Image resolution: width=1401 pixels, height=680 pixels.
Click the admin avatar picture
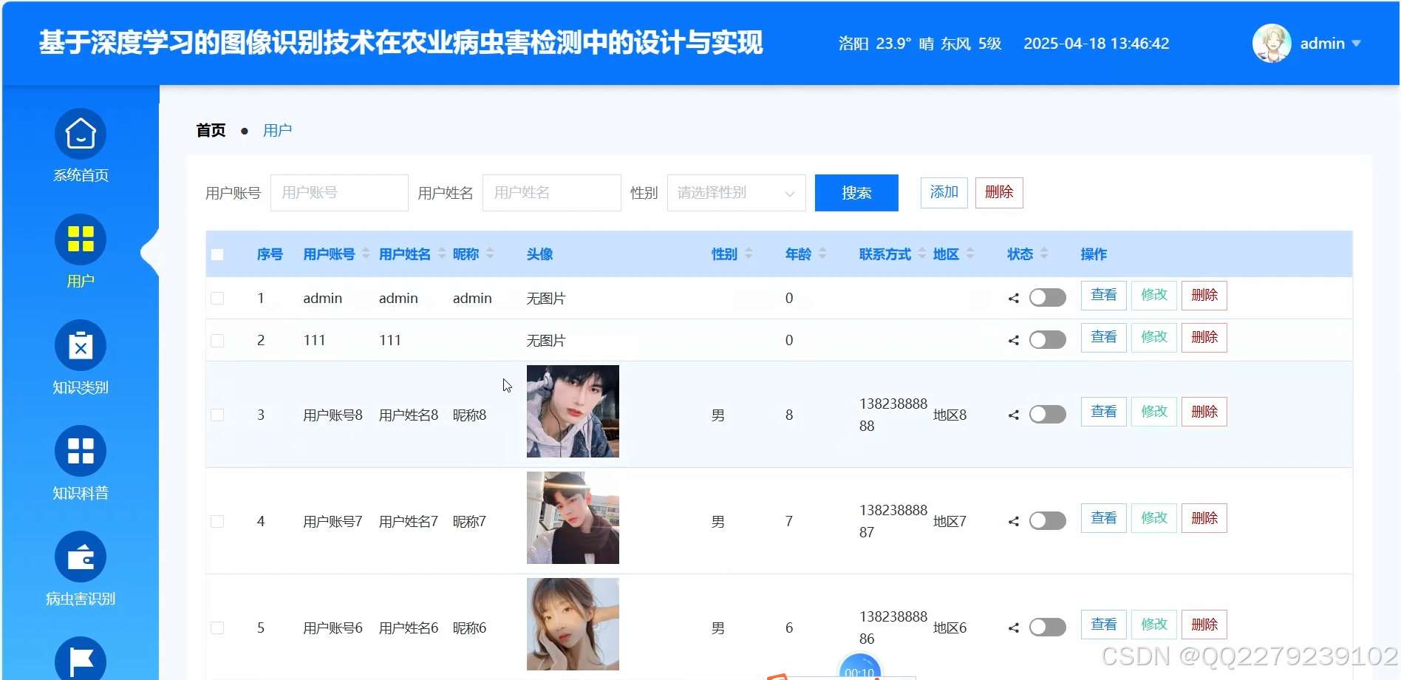tap(1272, 44)
